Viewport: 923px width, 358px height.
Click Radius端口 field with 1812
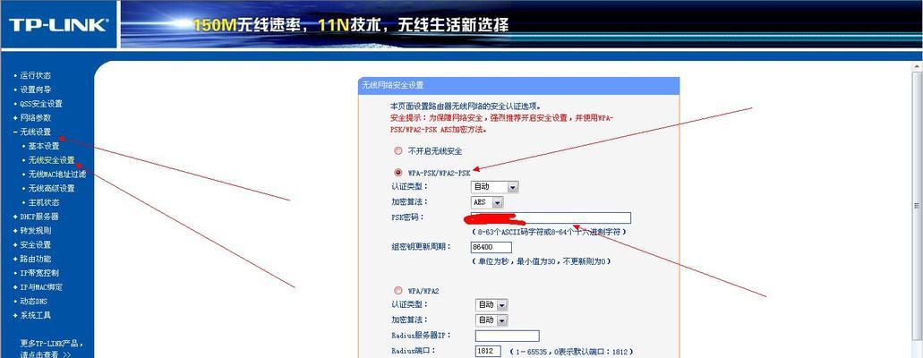(x=488, y=351)
